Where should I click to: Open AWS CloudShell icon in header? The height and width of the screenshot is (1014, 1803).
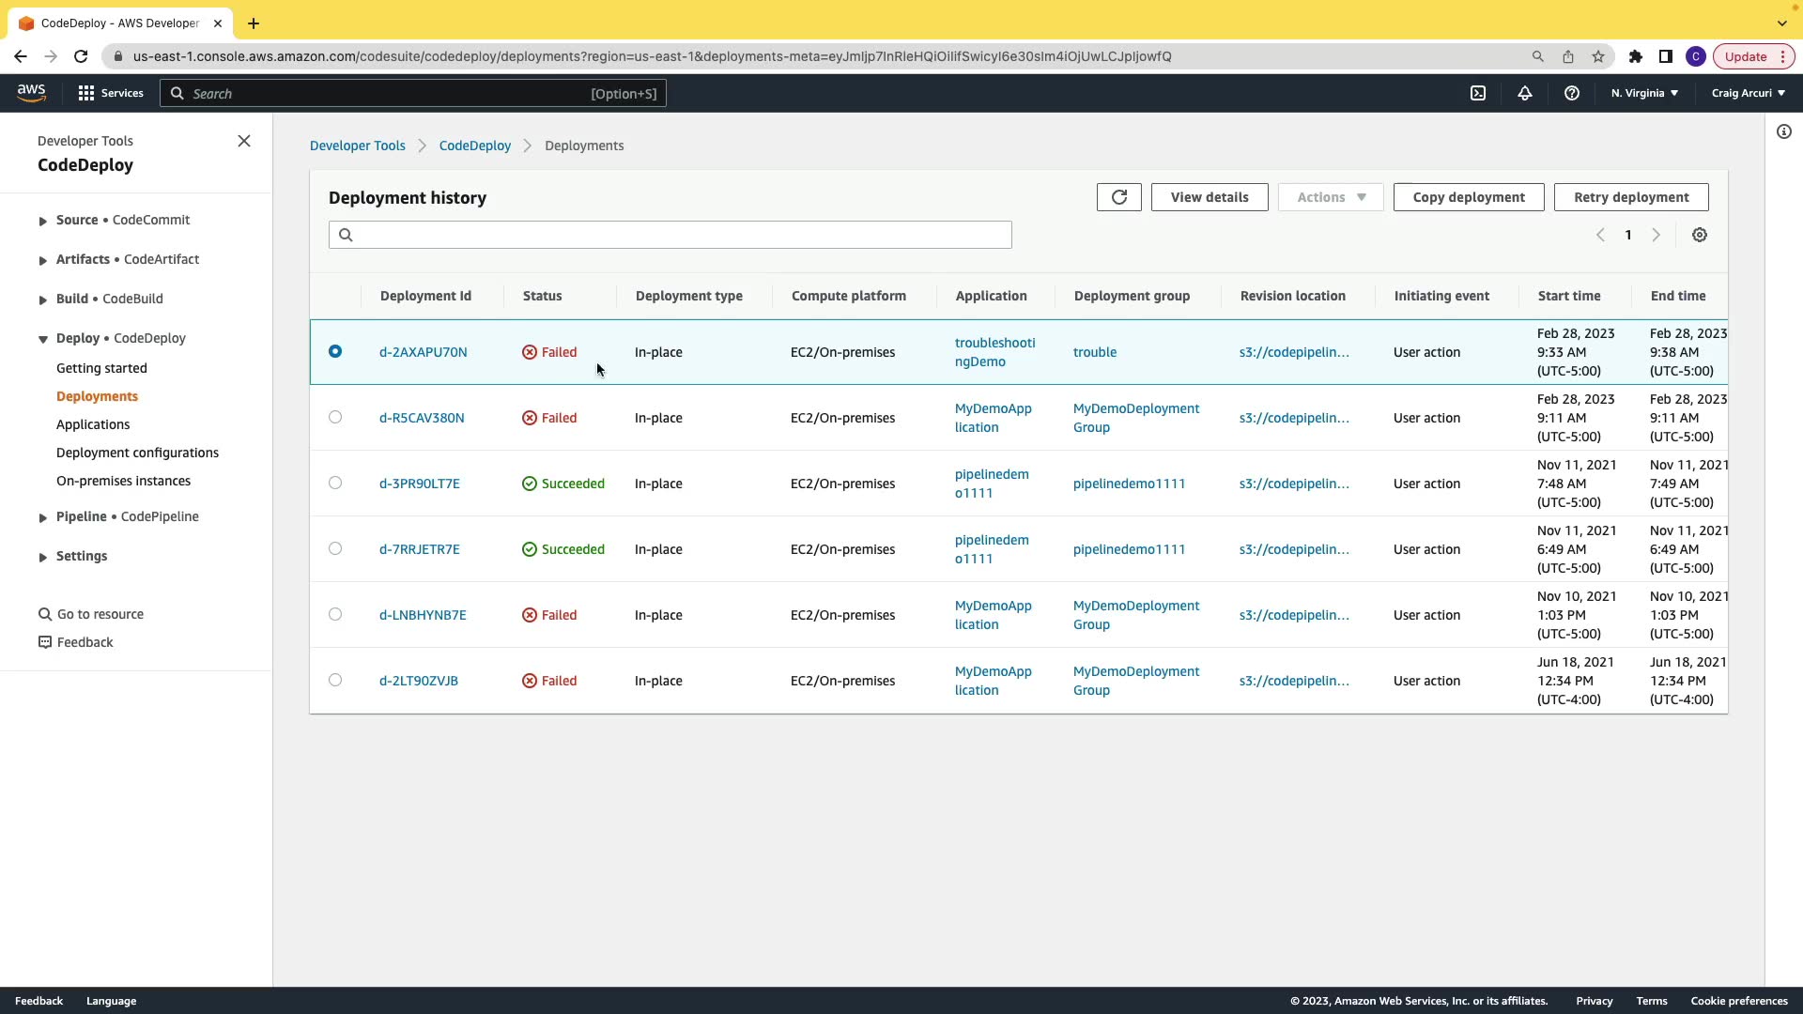[x=1478, y=93]
